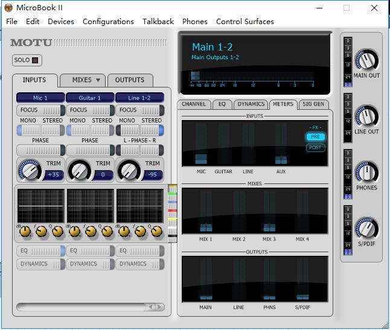Click the MAIN OUT volume knob
390x330 pixels.
(x=366, y=60)
